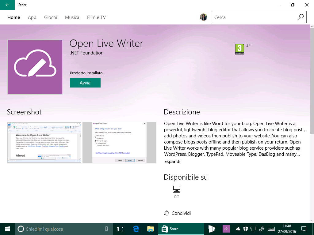This screenshot has width=314, height=235.
Task: Open the Windows Ink pen tray icon
Action: pyautogui.click(x=261, y=229)
